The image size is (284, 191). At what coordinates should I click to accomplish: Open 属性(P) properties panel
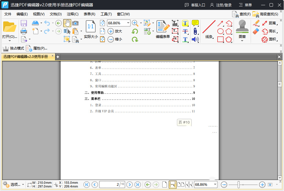[37, 48]
